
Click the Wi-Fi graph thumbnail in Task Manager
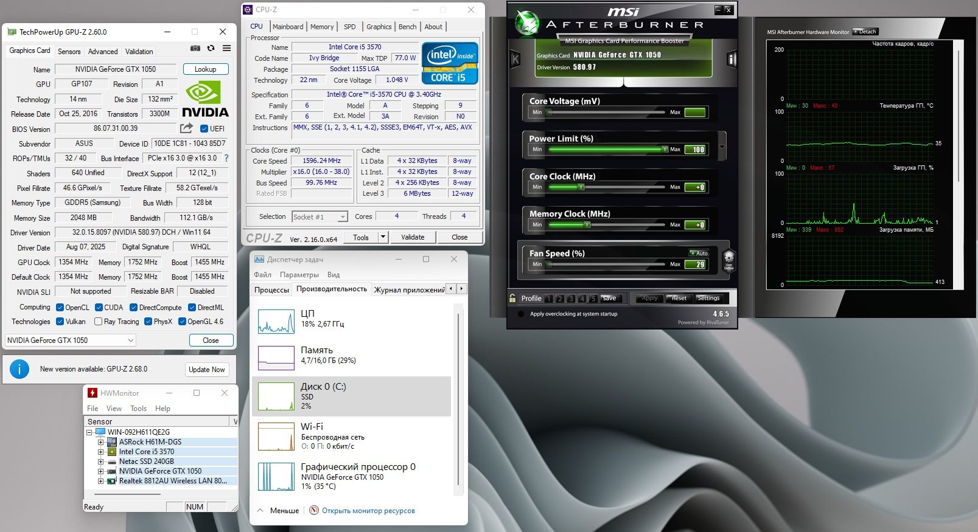click(276, 437)
